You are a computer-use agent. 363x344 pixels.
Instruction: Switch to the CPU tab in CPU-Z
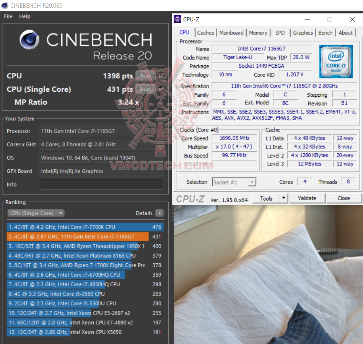(x=184, y=32)
